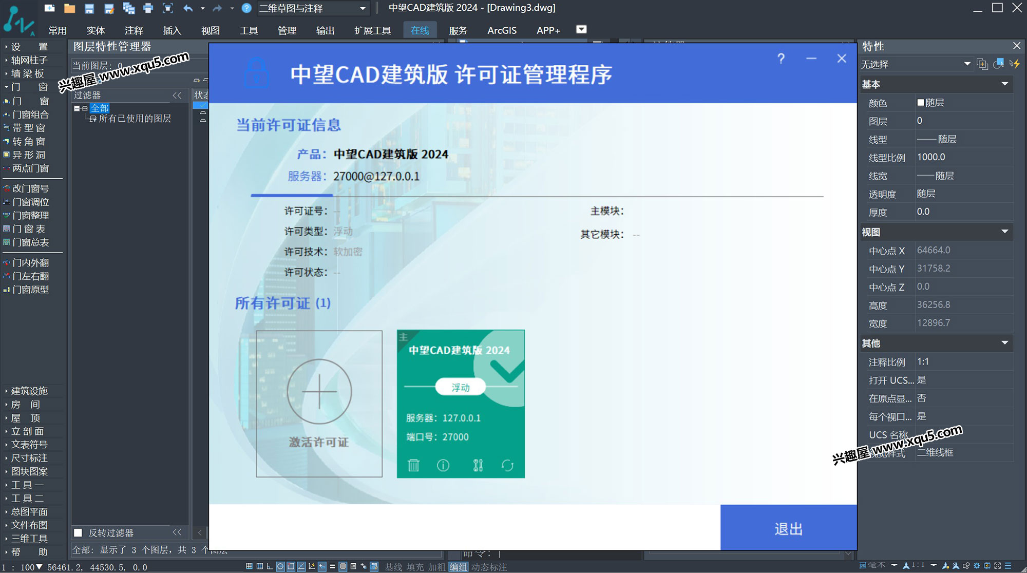Screen dimensions: 1027x573
Task: Check the 反转过滤器 checkbox
Action: (78, 532)
